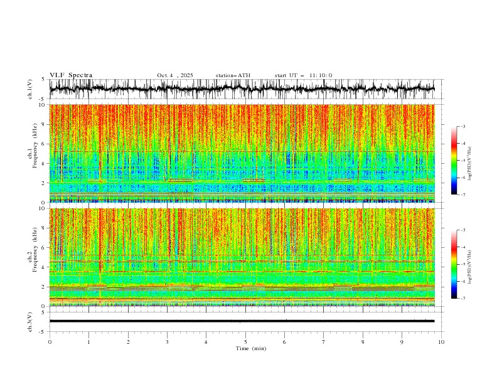Click the '10' tick label on the time axis
497x384 pixels.
pos(441,342)
